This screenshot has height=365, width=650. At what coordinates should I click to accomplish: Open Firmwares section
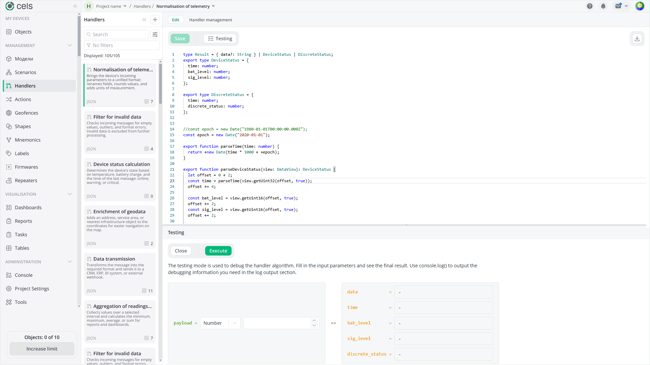(39, 167)
